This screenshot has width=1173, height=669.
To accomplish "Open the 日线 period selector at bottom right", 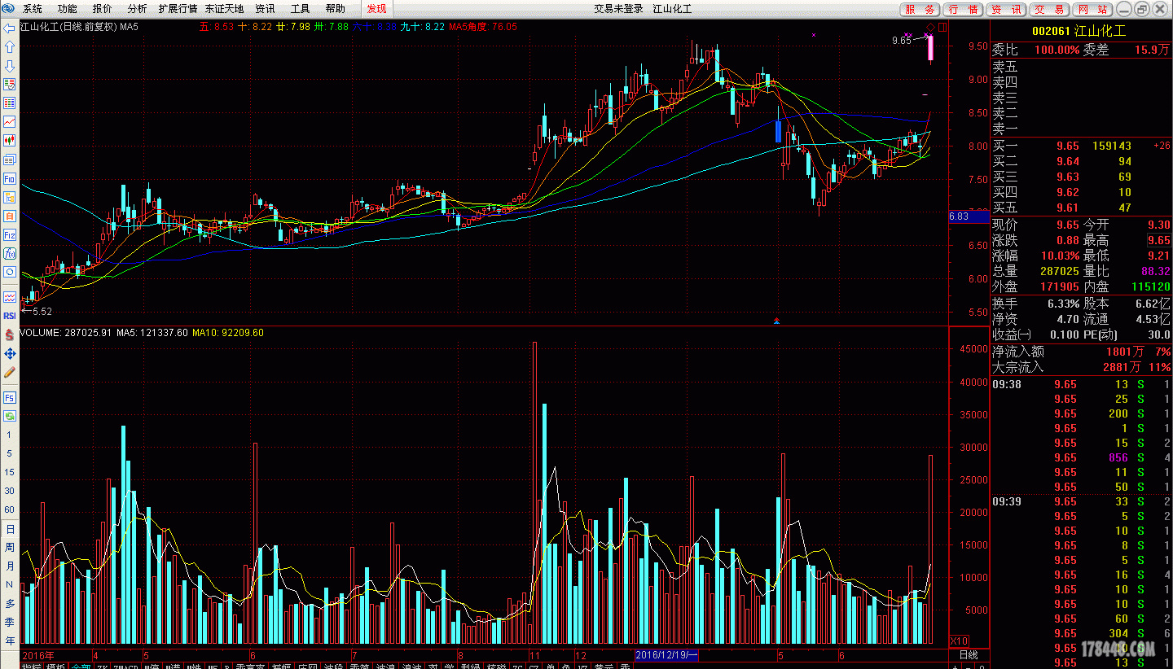I will point(969,655).
